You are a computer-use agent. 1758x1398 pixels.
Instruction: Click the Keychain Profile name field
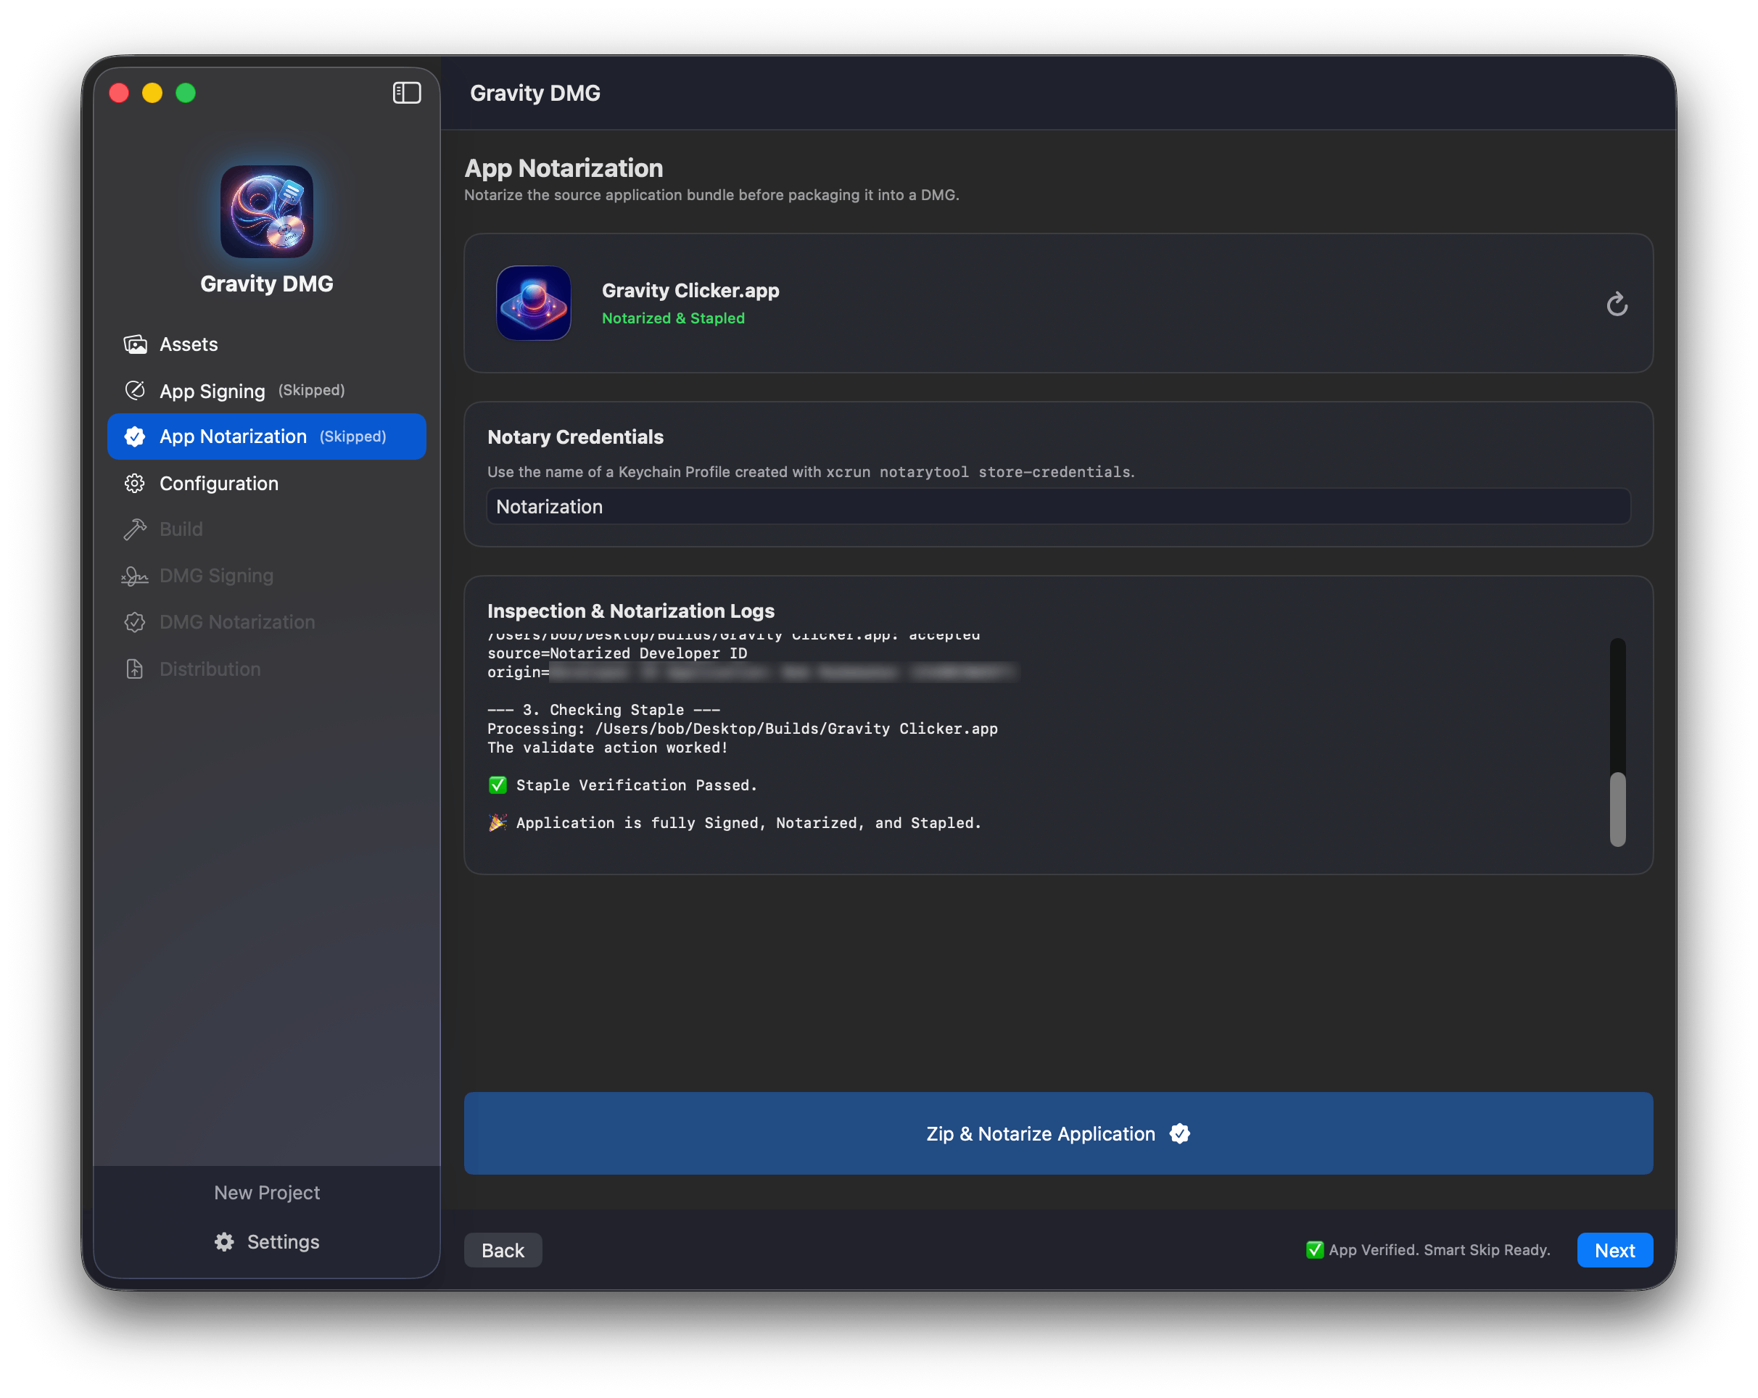pos(1057,506)
